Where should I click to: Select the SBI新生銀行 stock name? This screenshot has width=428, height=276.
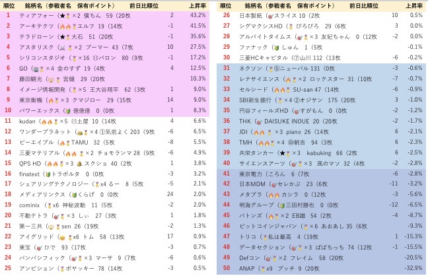[255, 100]
